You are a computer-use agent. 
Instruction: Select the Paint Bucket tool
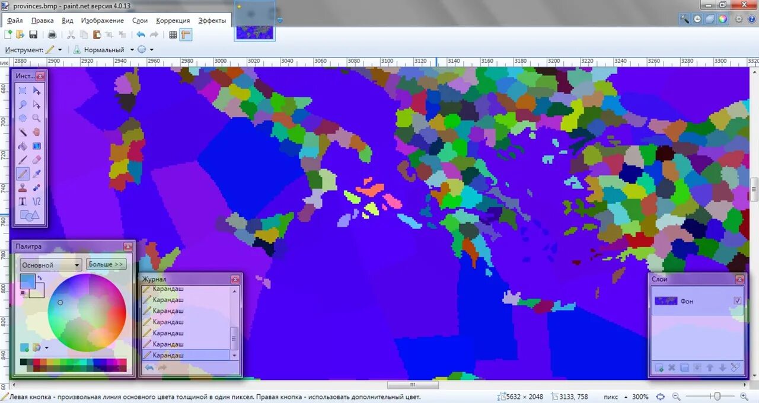click(23, 146)
